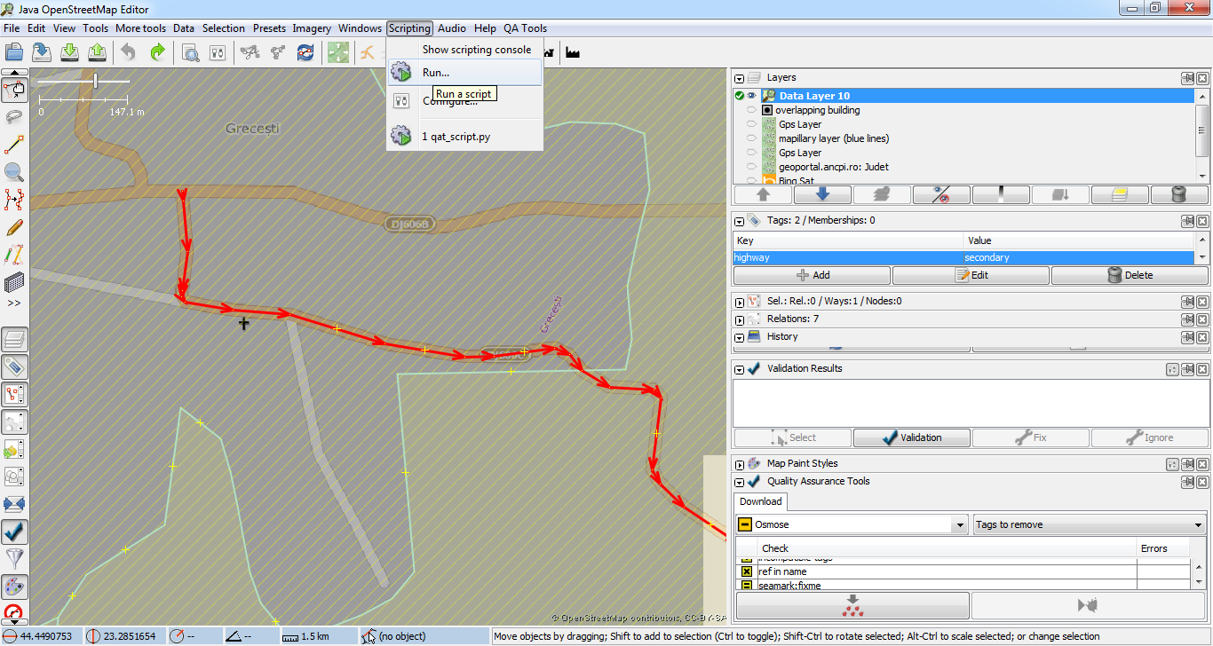The width and height of the screenshot is (1213, 646).
Task: Toggle the Selection list sidebar button
Action: point(15,394)
